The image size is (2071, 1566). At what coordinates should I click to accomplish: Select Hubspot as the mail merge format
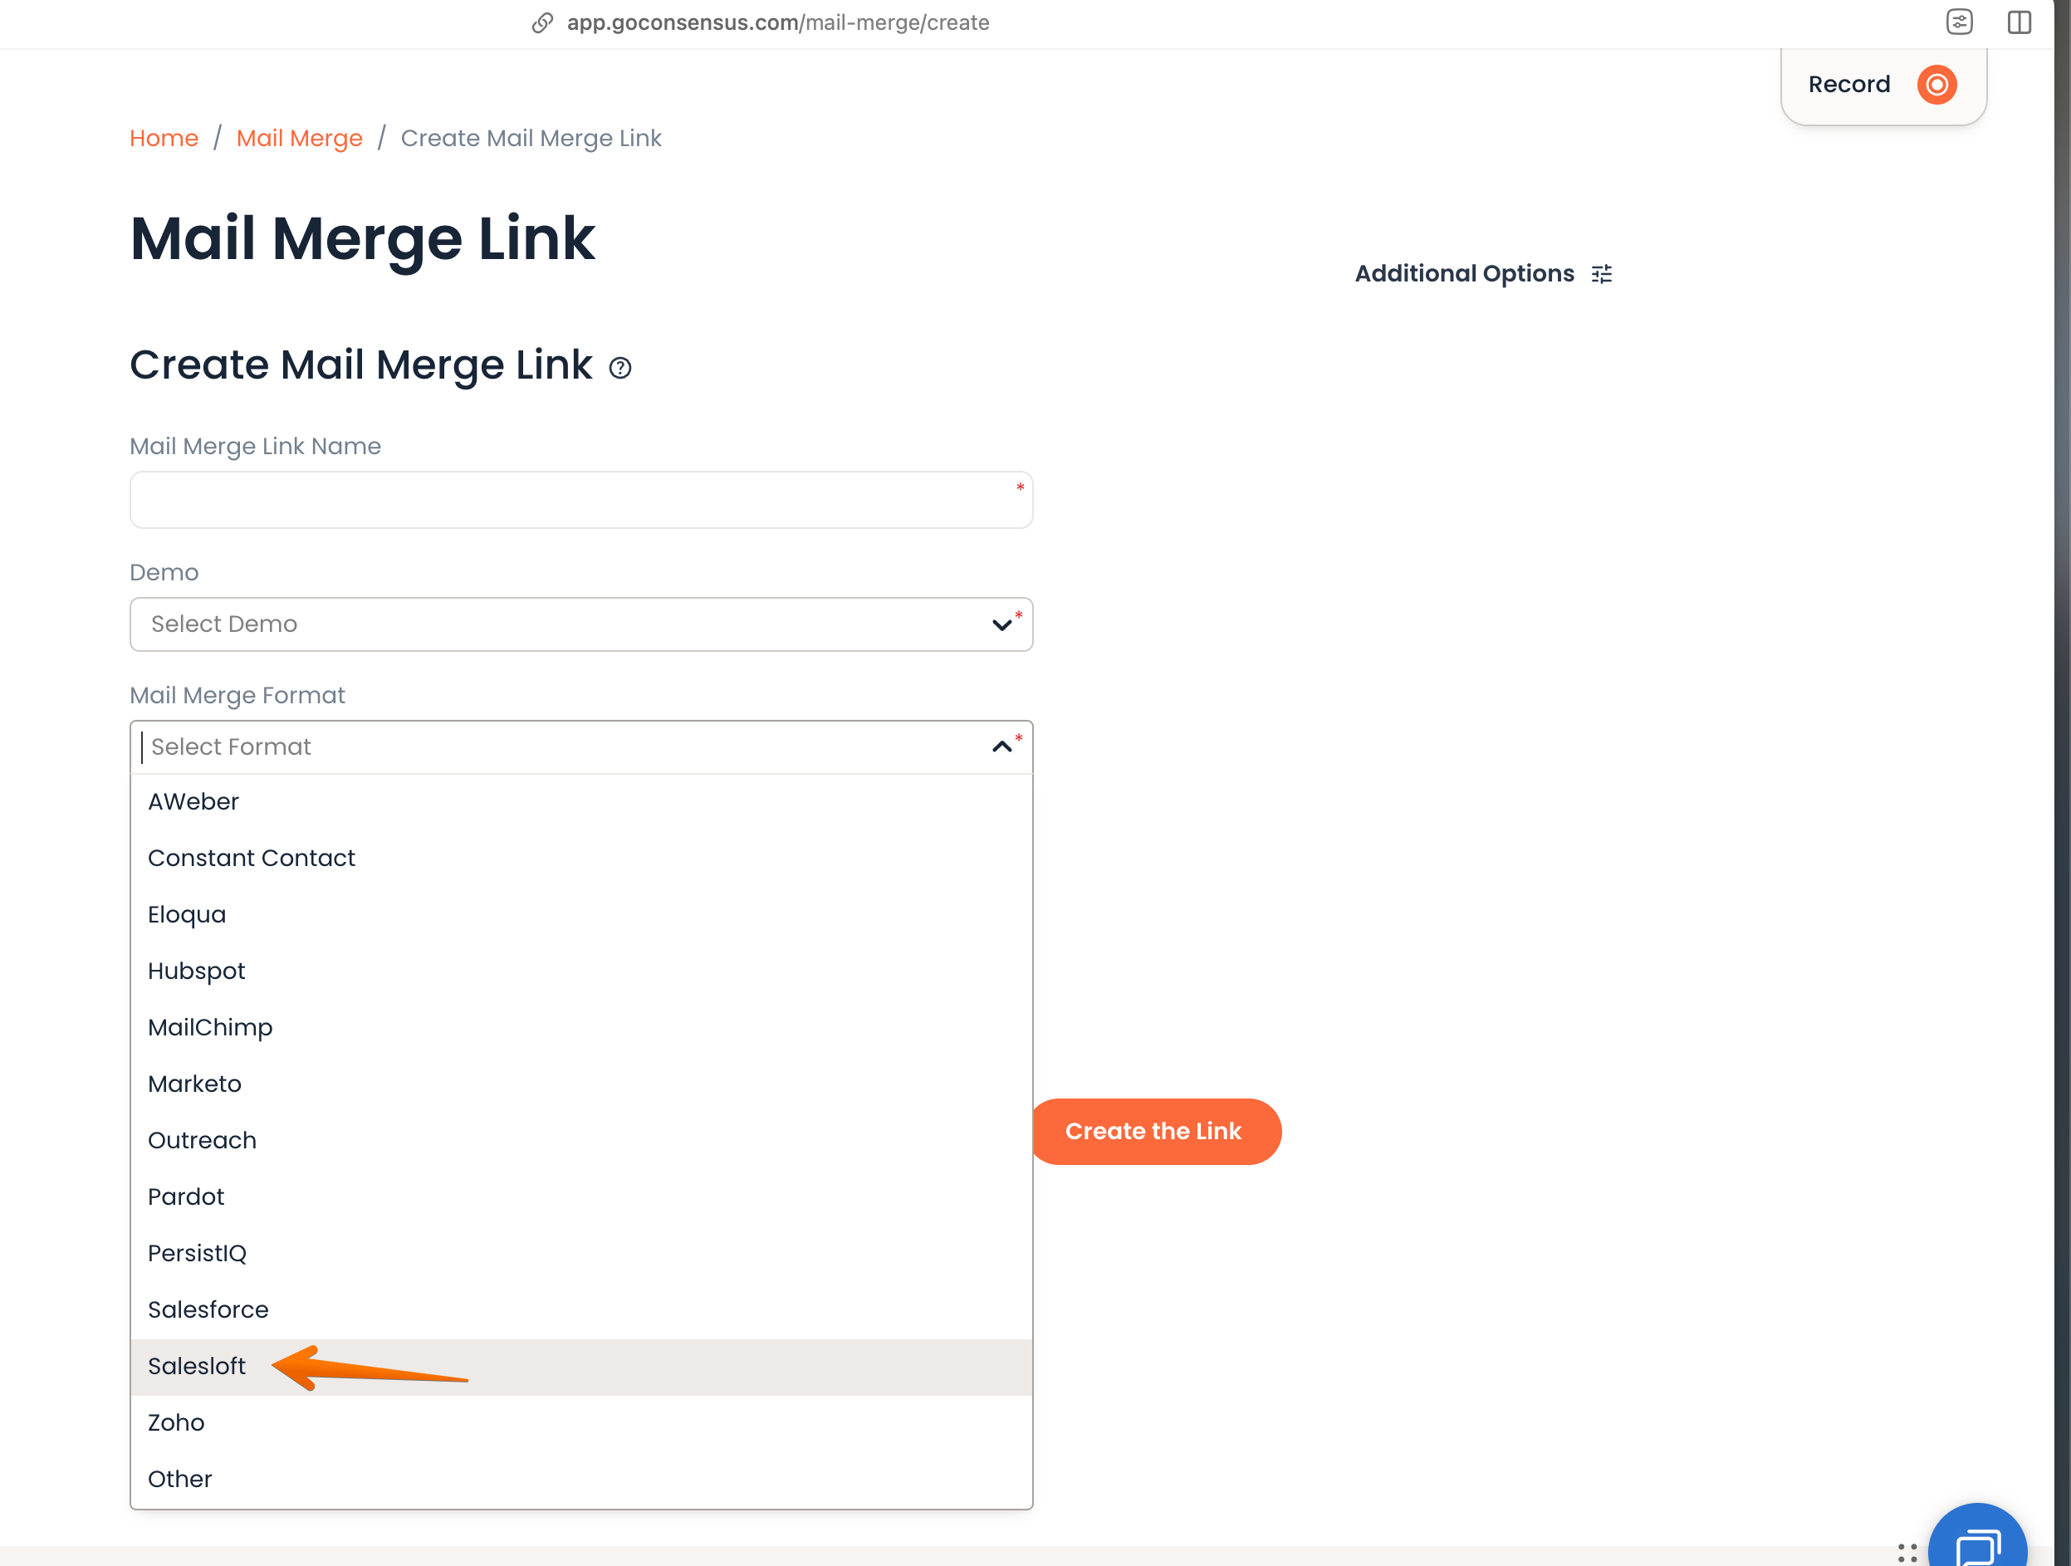pyautogui.click(x=581, y=971)
